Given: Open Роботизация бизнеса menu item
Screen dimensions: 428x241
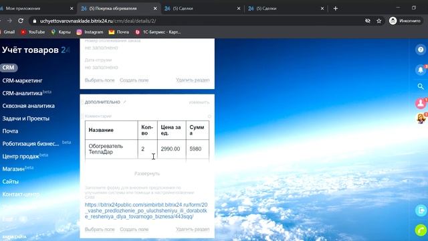Looking at the screenshot, I should (x=31, y=144).
